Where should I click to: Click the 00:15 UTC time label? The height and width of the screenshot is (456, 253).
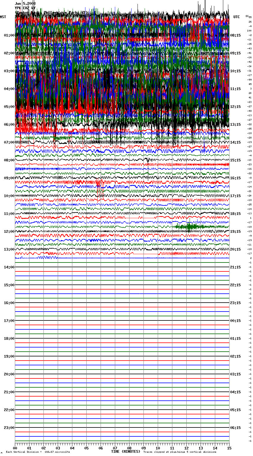[x=235, y=321]
